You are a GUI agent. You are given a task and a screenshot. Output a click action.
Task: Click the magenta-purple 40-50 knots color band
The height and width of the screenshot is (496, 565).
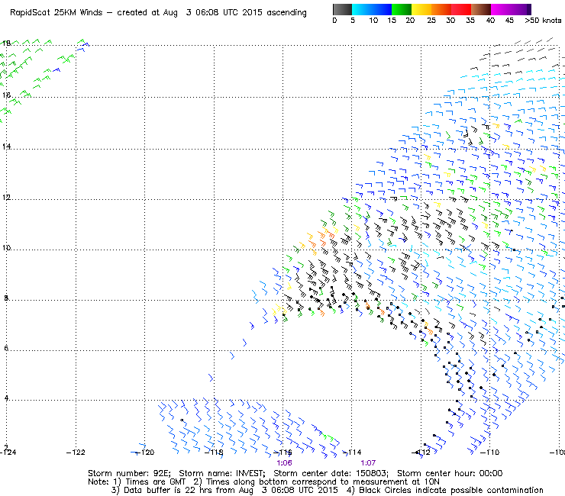coord(511,9)
